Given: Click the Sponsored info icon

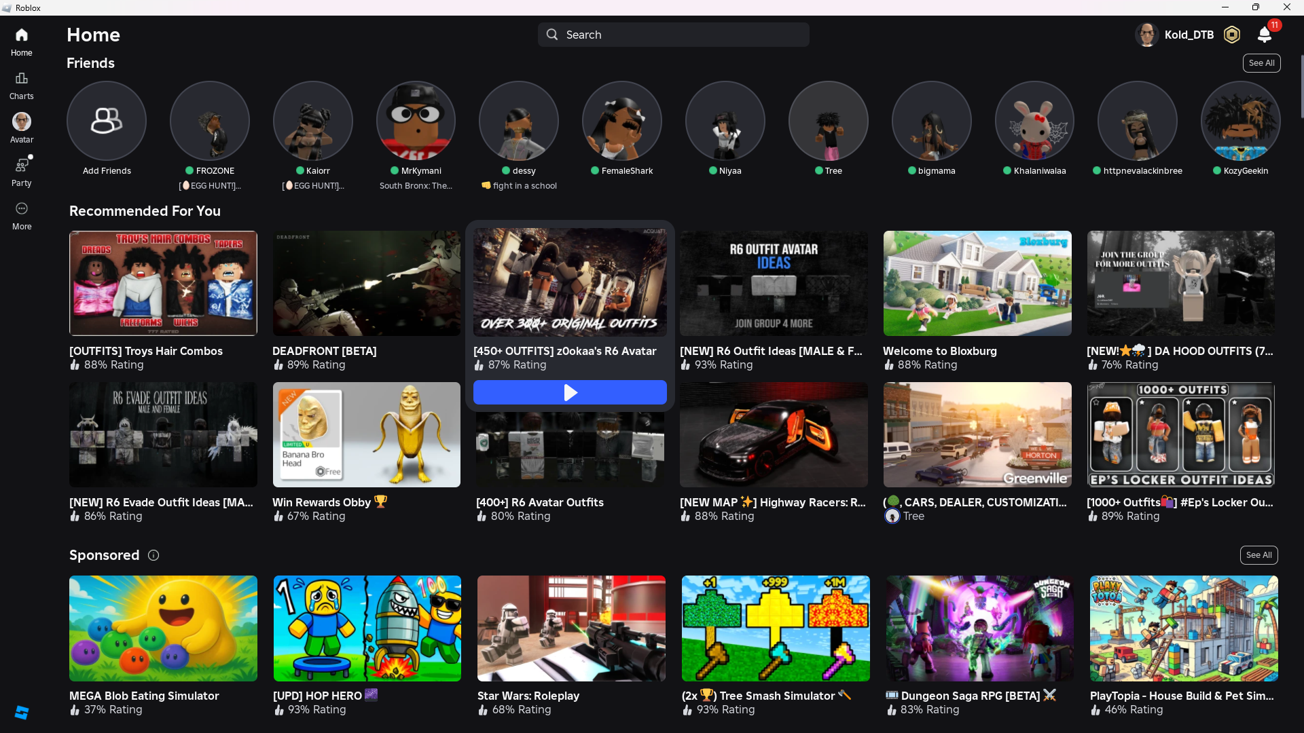Looking at the screenshot, I should (153, 555).
